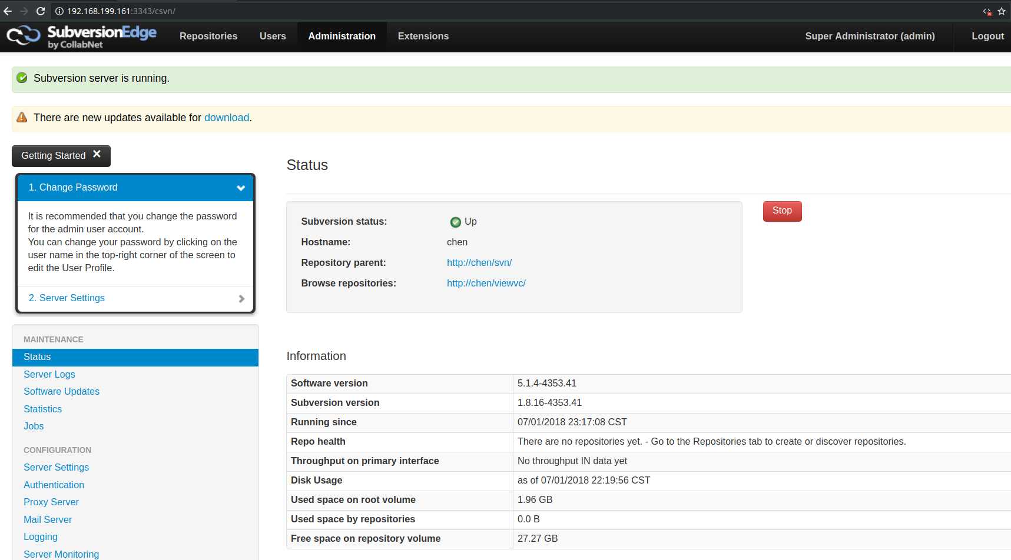Click the site info icon in address bar
Screen dimensions: 1011x560
pos(59,11)
